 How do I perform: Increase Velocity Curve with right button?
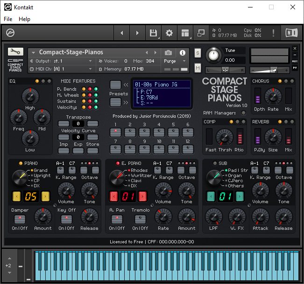[x=92, y=137]
